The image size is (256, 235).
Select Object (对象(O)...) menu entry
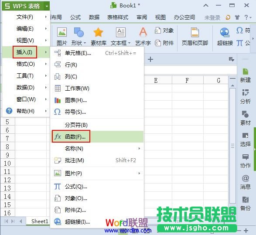[97, 198]
